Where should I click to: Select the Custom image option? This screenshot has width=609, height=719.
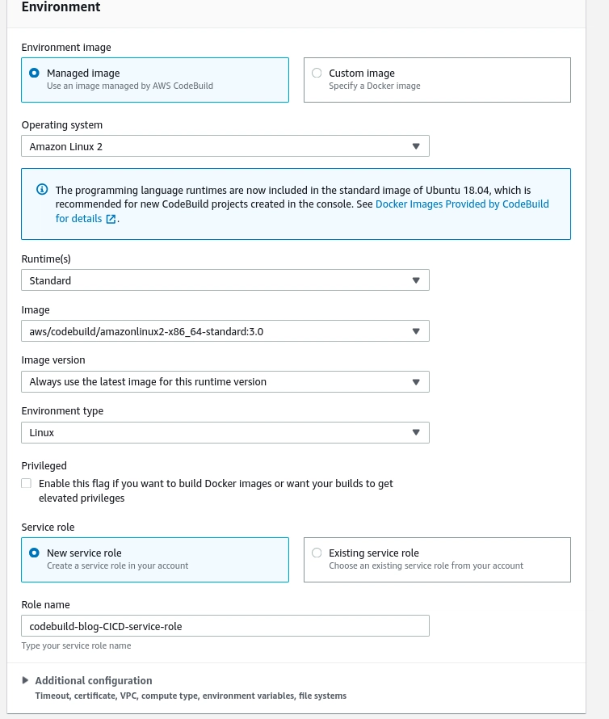coord(317,73)
